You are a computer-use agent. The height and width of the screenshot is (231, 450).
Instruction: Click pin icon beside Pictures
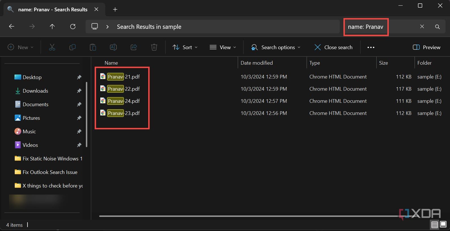tap(79, 118)
